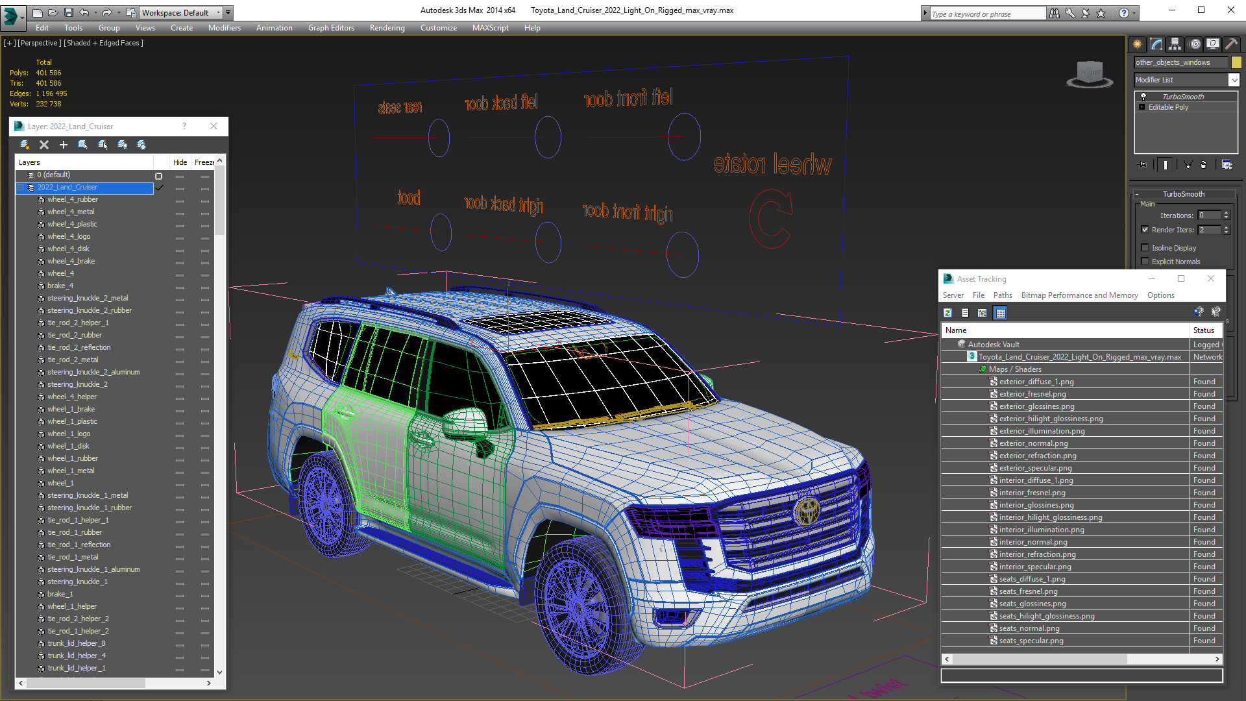Click Freeze/Unfreeze All Layers icon
Viewport: 1246px width, 701px height.
tap(141, 145)
